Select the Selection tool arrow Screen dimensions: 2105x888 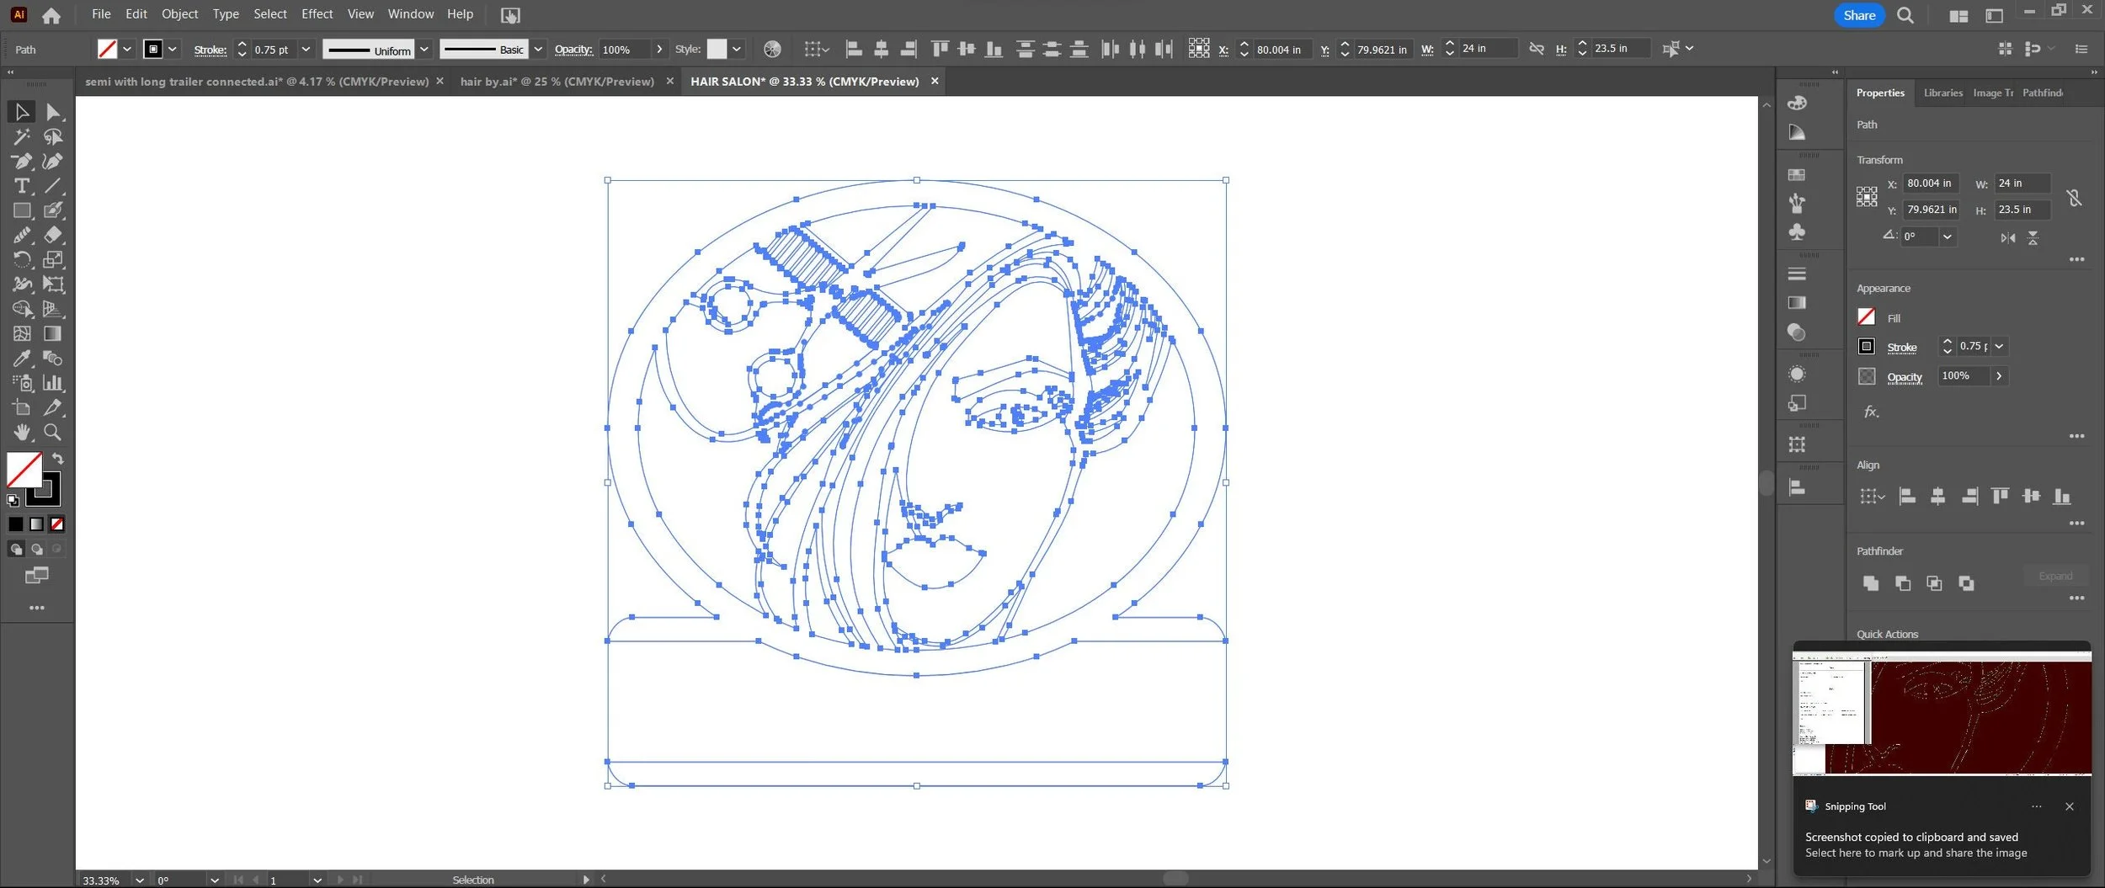(22, 111)
